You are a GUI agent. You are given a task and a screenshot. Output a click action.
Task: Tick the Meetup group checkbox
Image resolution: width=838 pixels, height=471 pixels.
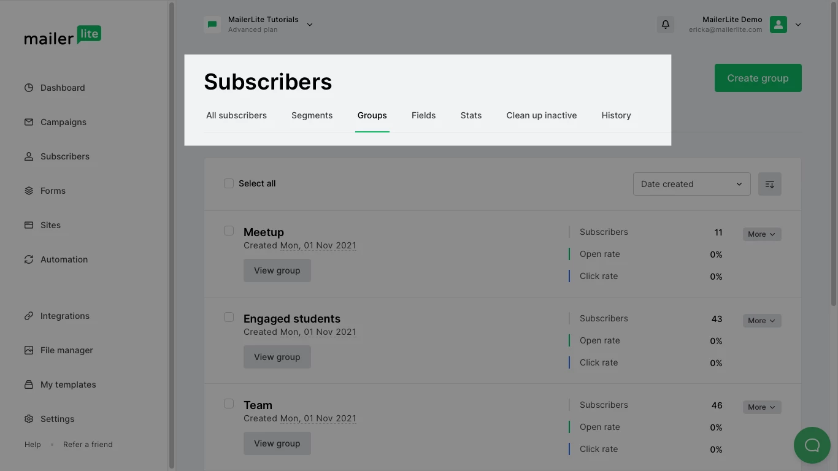tap(229, 231)
